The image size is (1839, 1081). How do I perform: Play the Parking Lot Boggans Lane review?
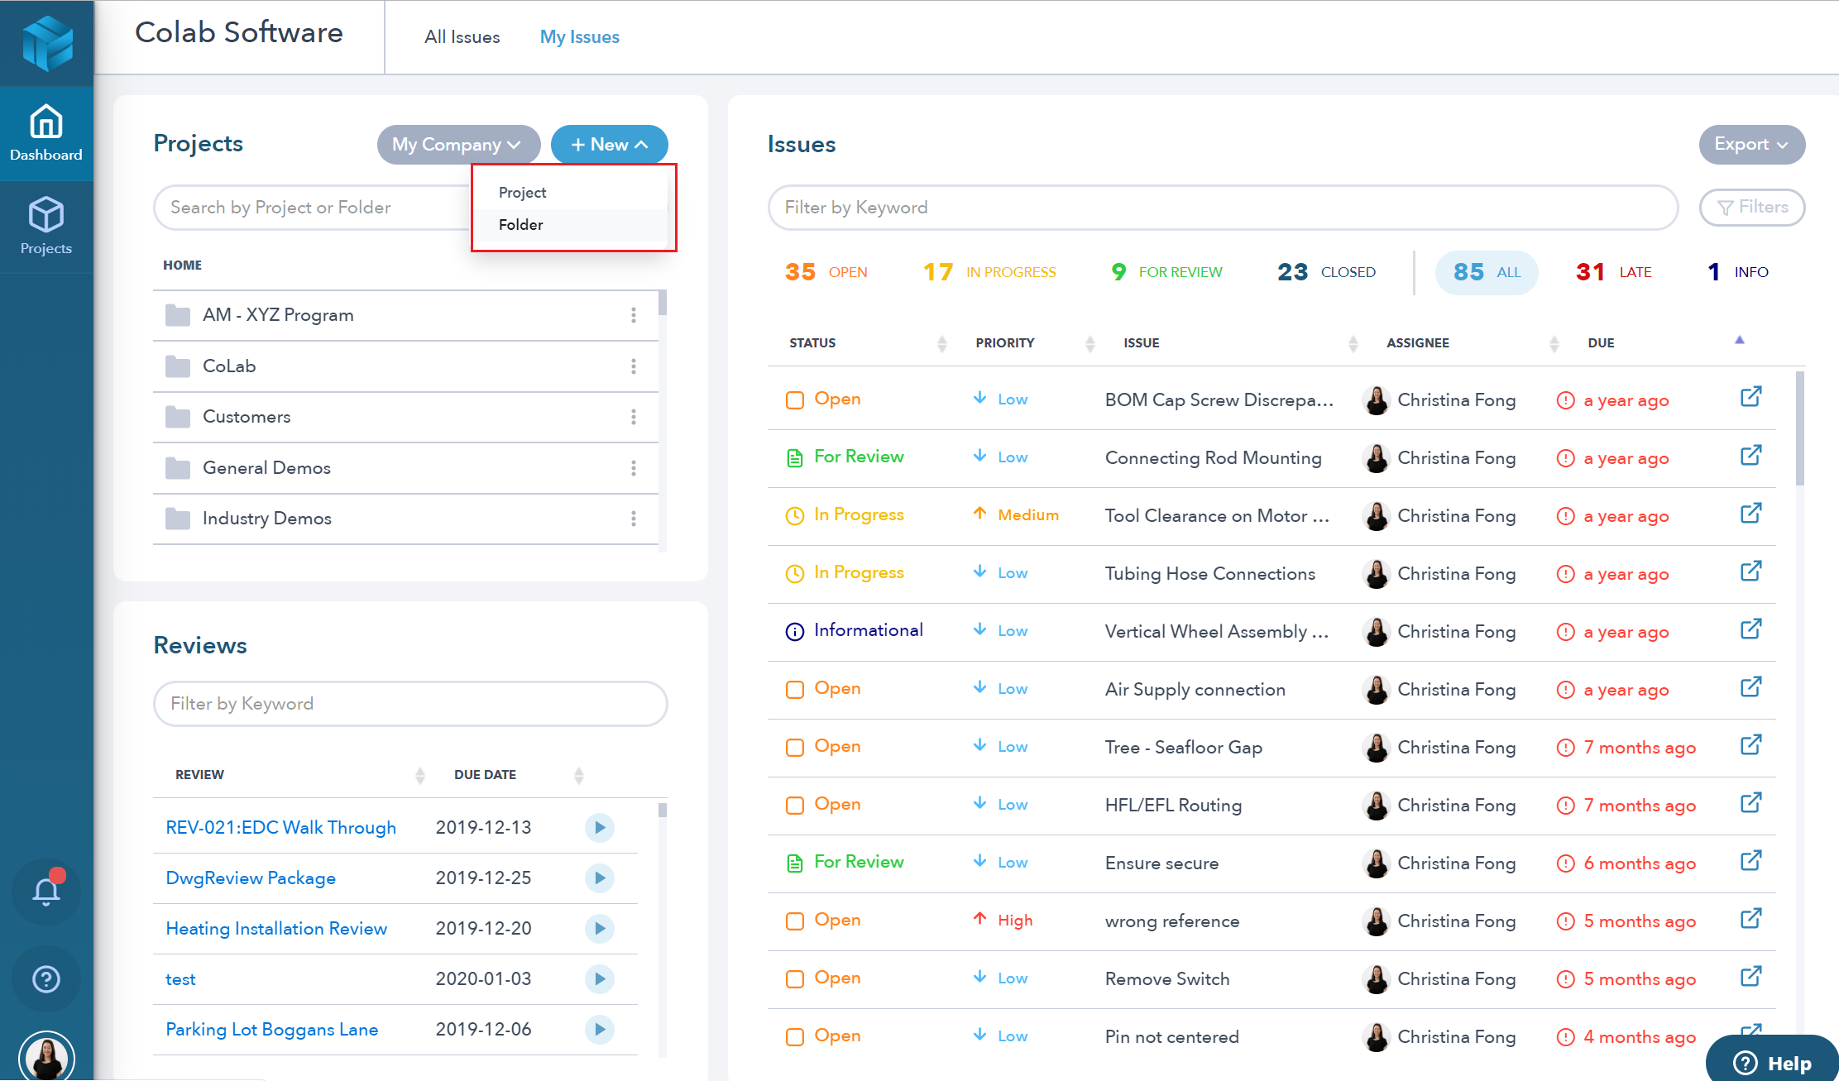pos(600,1029)
